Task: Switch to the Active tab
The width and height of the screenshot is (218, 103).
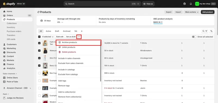Action: (x=49, y=31)
